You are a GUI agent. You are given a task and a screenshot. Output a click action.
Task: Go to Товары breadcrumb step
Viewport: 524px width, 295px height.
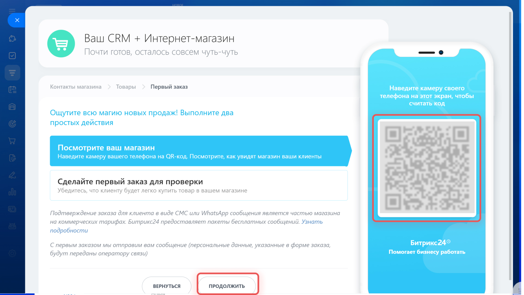coord(126,87)
